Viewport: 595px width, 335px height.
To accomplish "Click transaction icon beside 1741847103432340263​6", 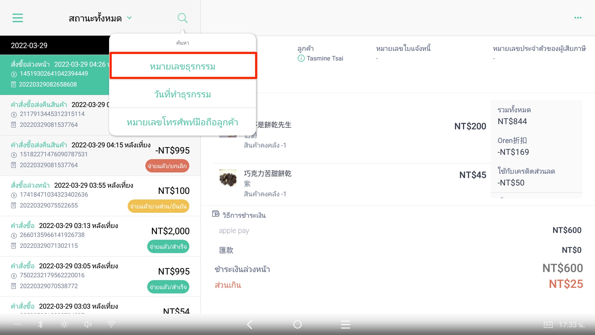I will click(x=14, y=195).
